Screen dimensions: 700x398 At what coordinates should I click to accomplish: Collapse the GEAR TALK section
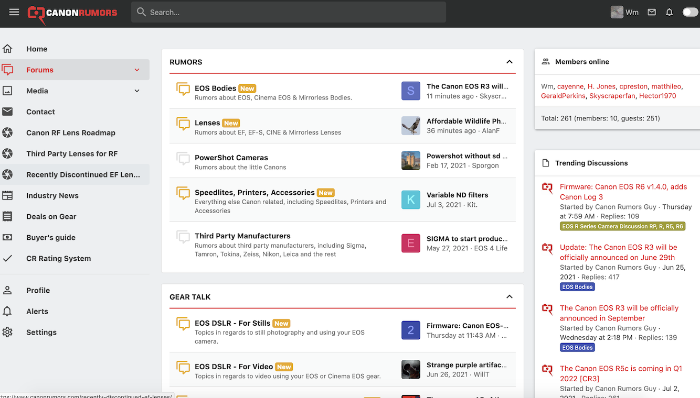(x=509, y=296)
